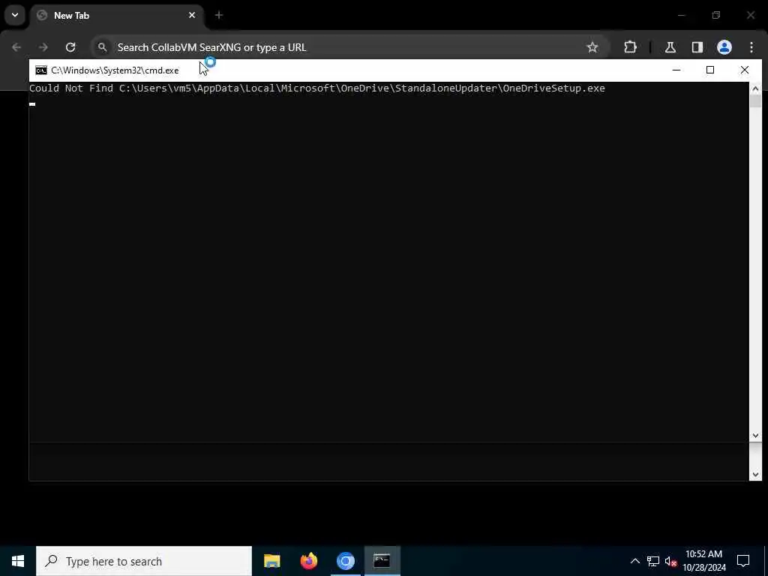The width and height of the screenshot is (768, 576).
Task: Minimize the Chrome browser window
Action: 681,15
